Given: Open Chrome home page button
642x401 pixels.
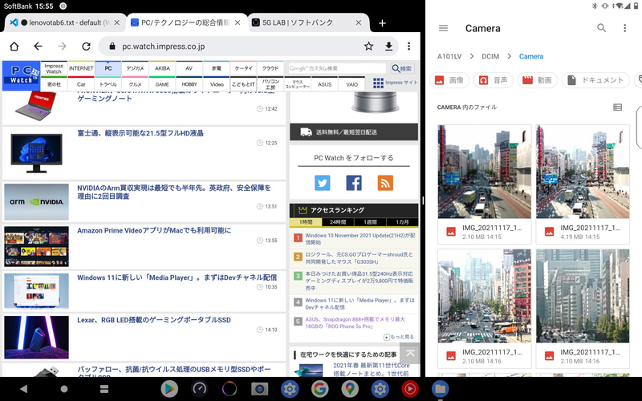Looking at the screenshot, I should (14, 47).
